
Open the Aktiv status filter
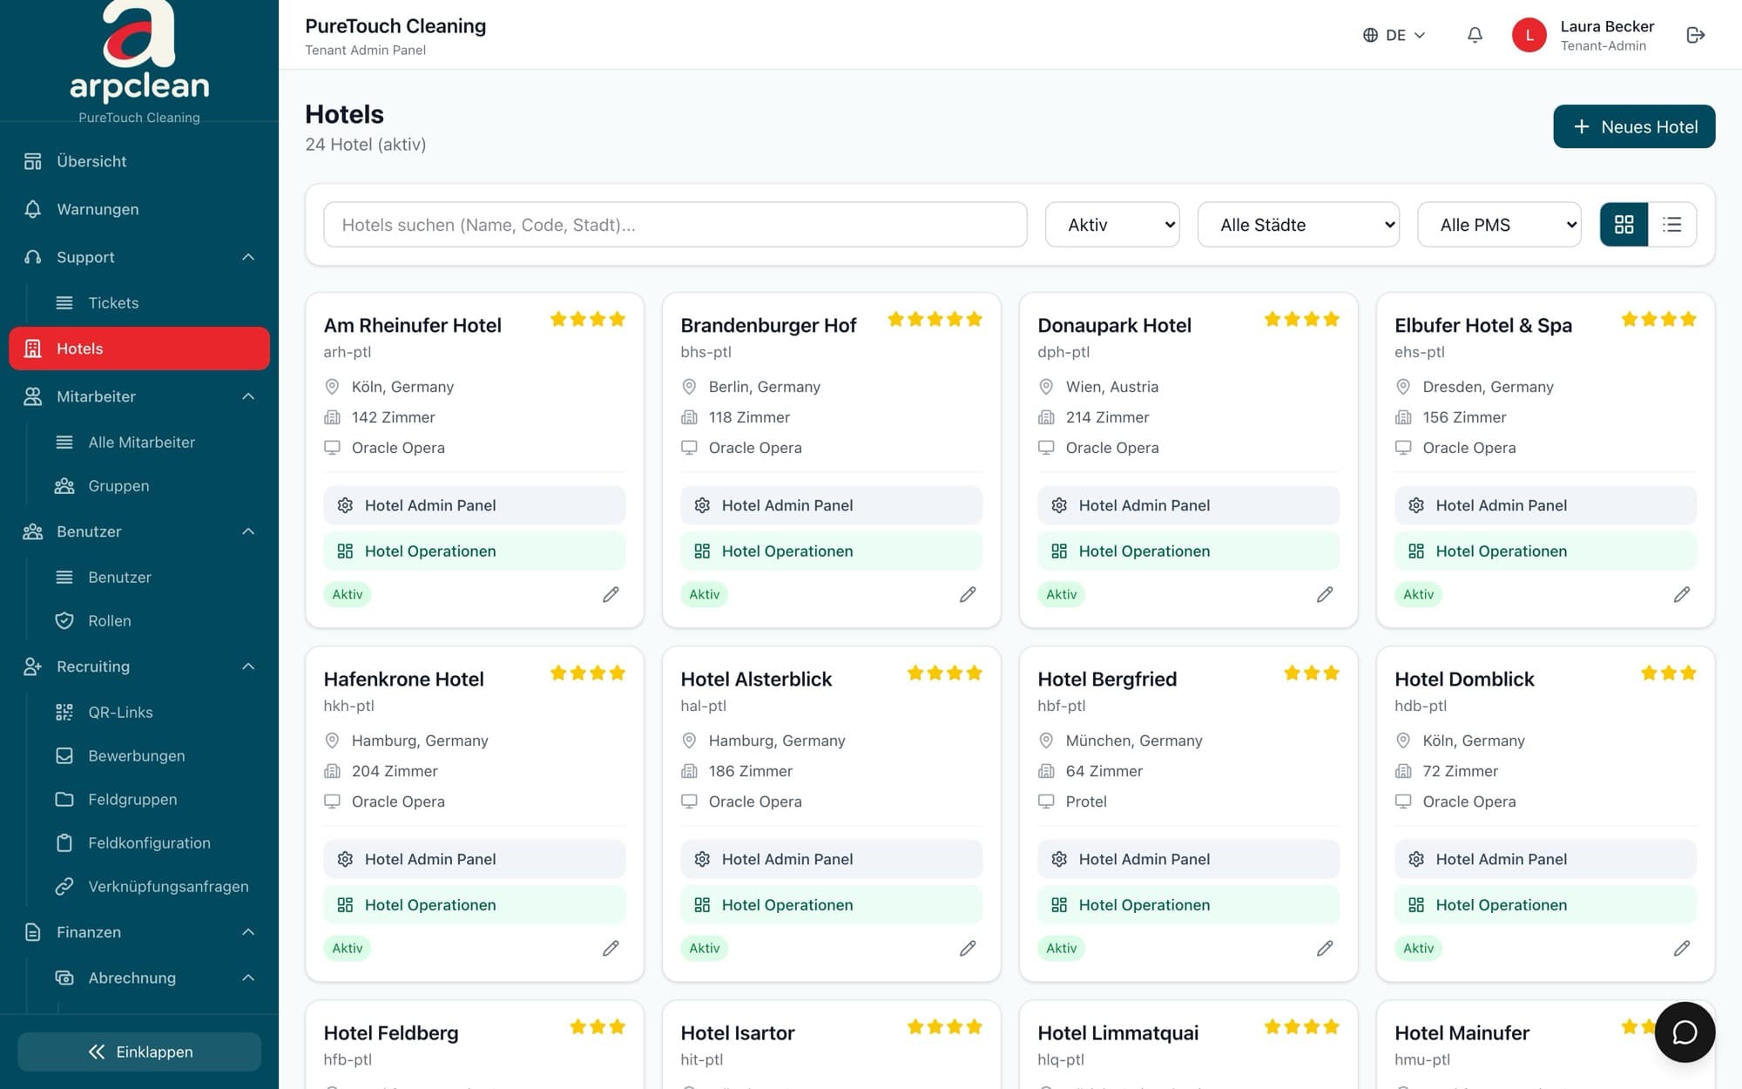pyautogui.click(x=1112, y=225)
